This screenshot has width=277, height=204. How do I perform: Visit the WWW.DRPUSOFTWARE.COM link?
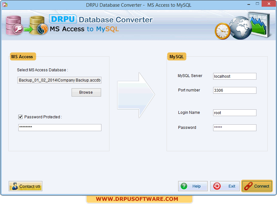point(137,199)
